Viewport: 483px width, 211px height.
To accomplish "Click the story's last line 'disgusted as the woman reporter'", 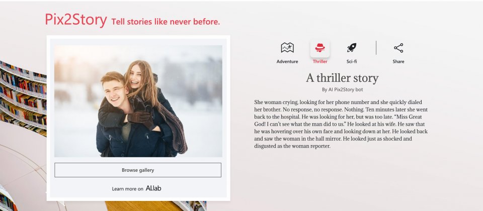I will tap(292, 146).
